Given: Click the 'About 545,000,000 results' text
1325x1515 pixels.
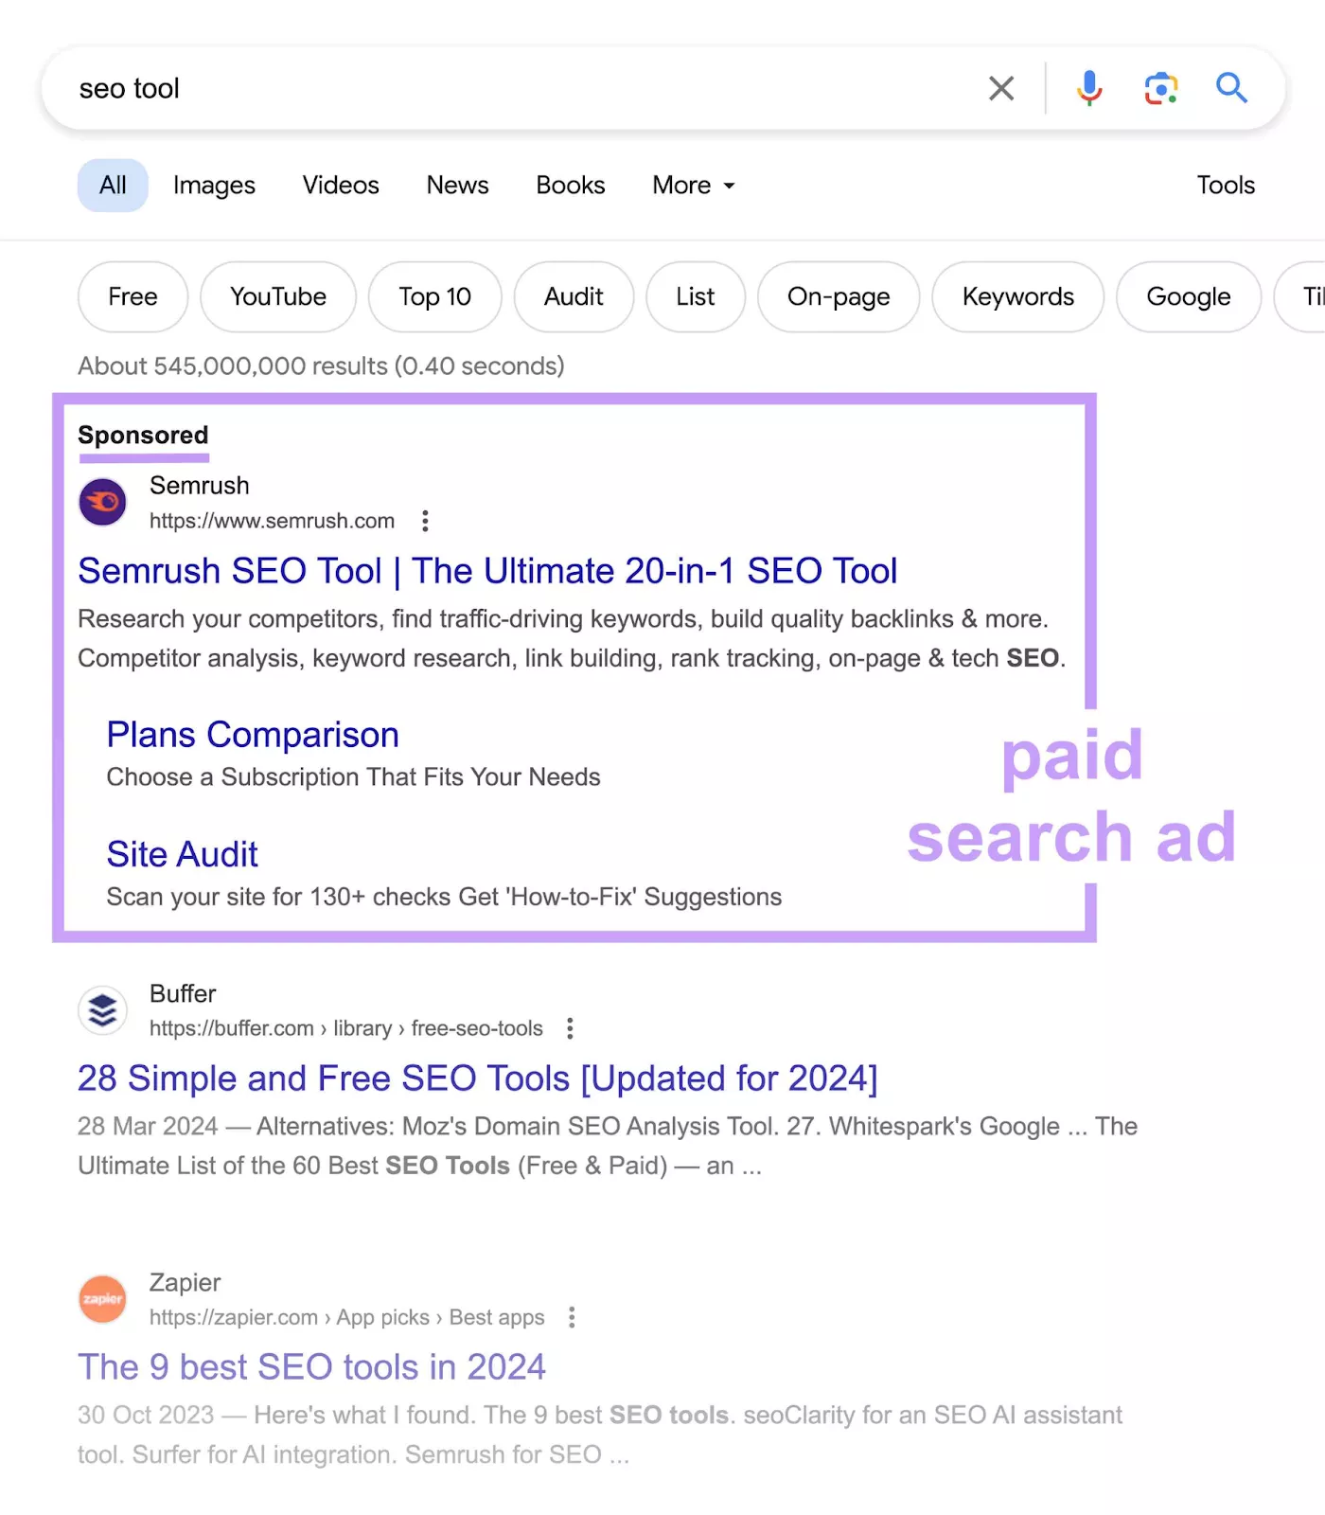Looking at the screenshot, I should coord(321,366).
